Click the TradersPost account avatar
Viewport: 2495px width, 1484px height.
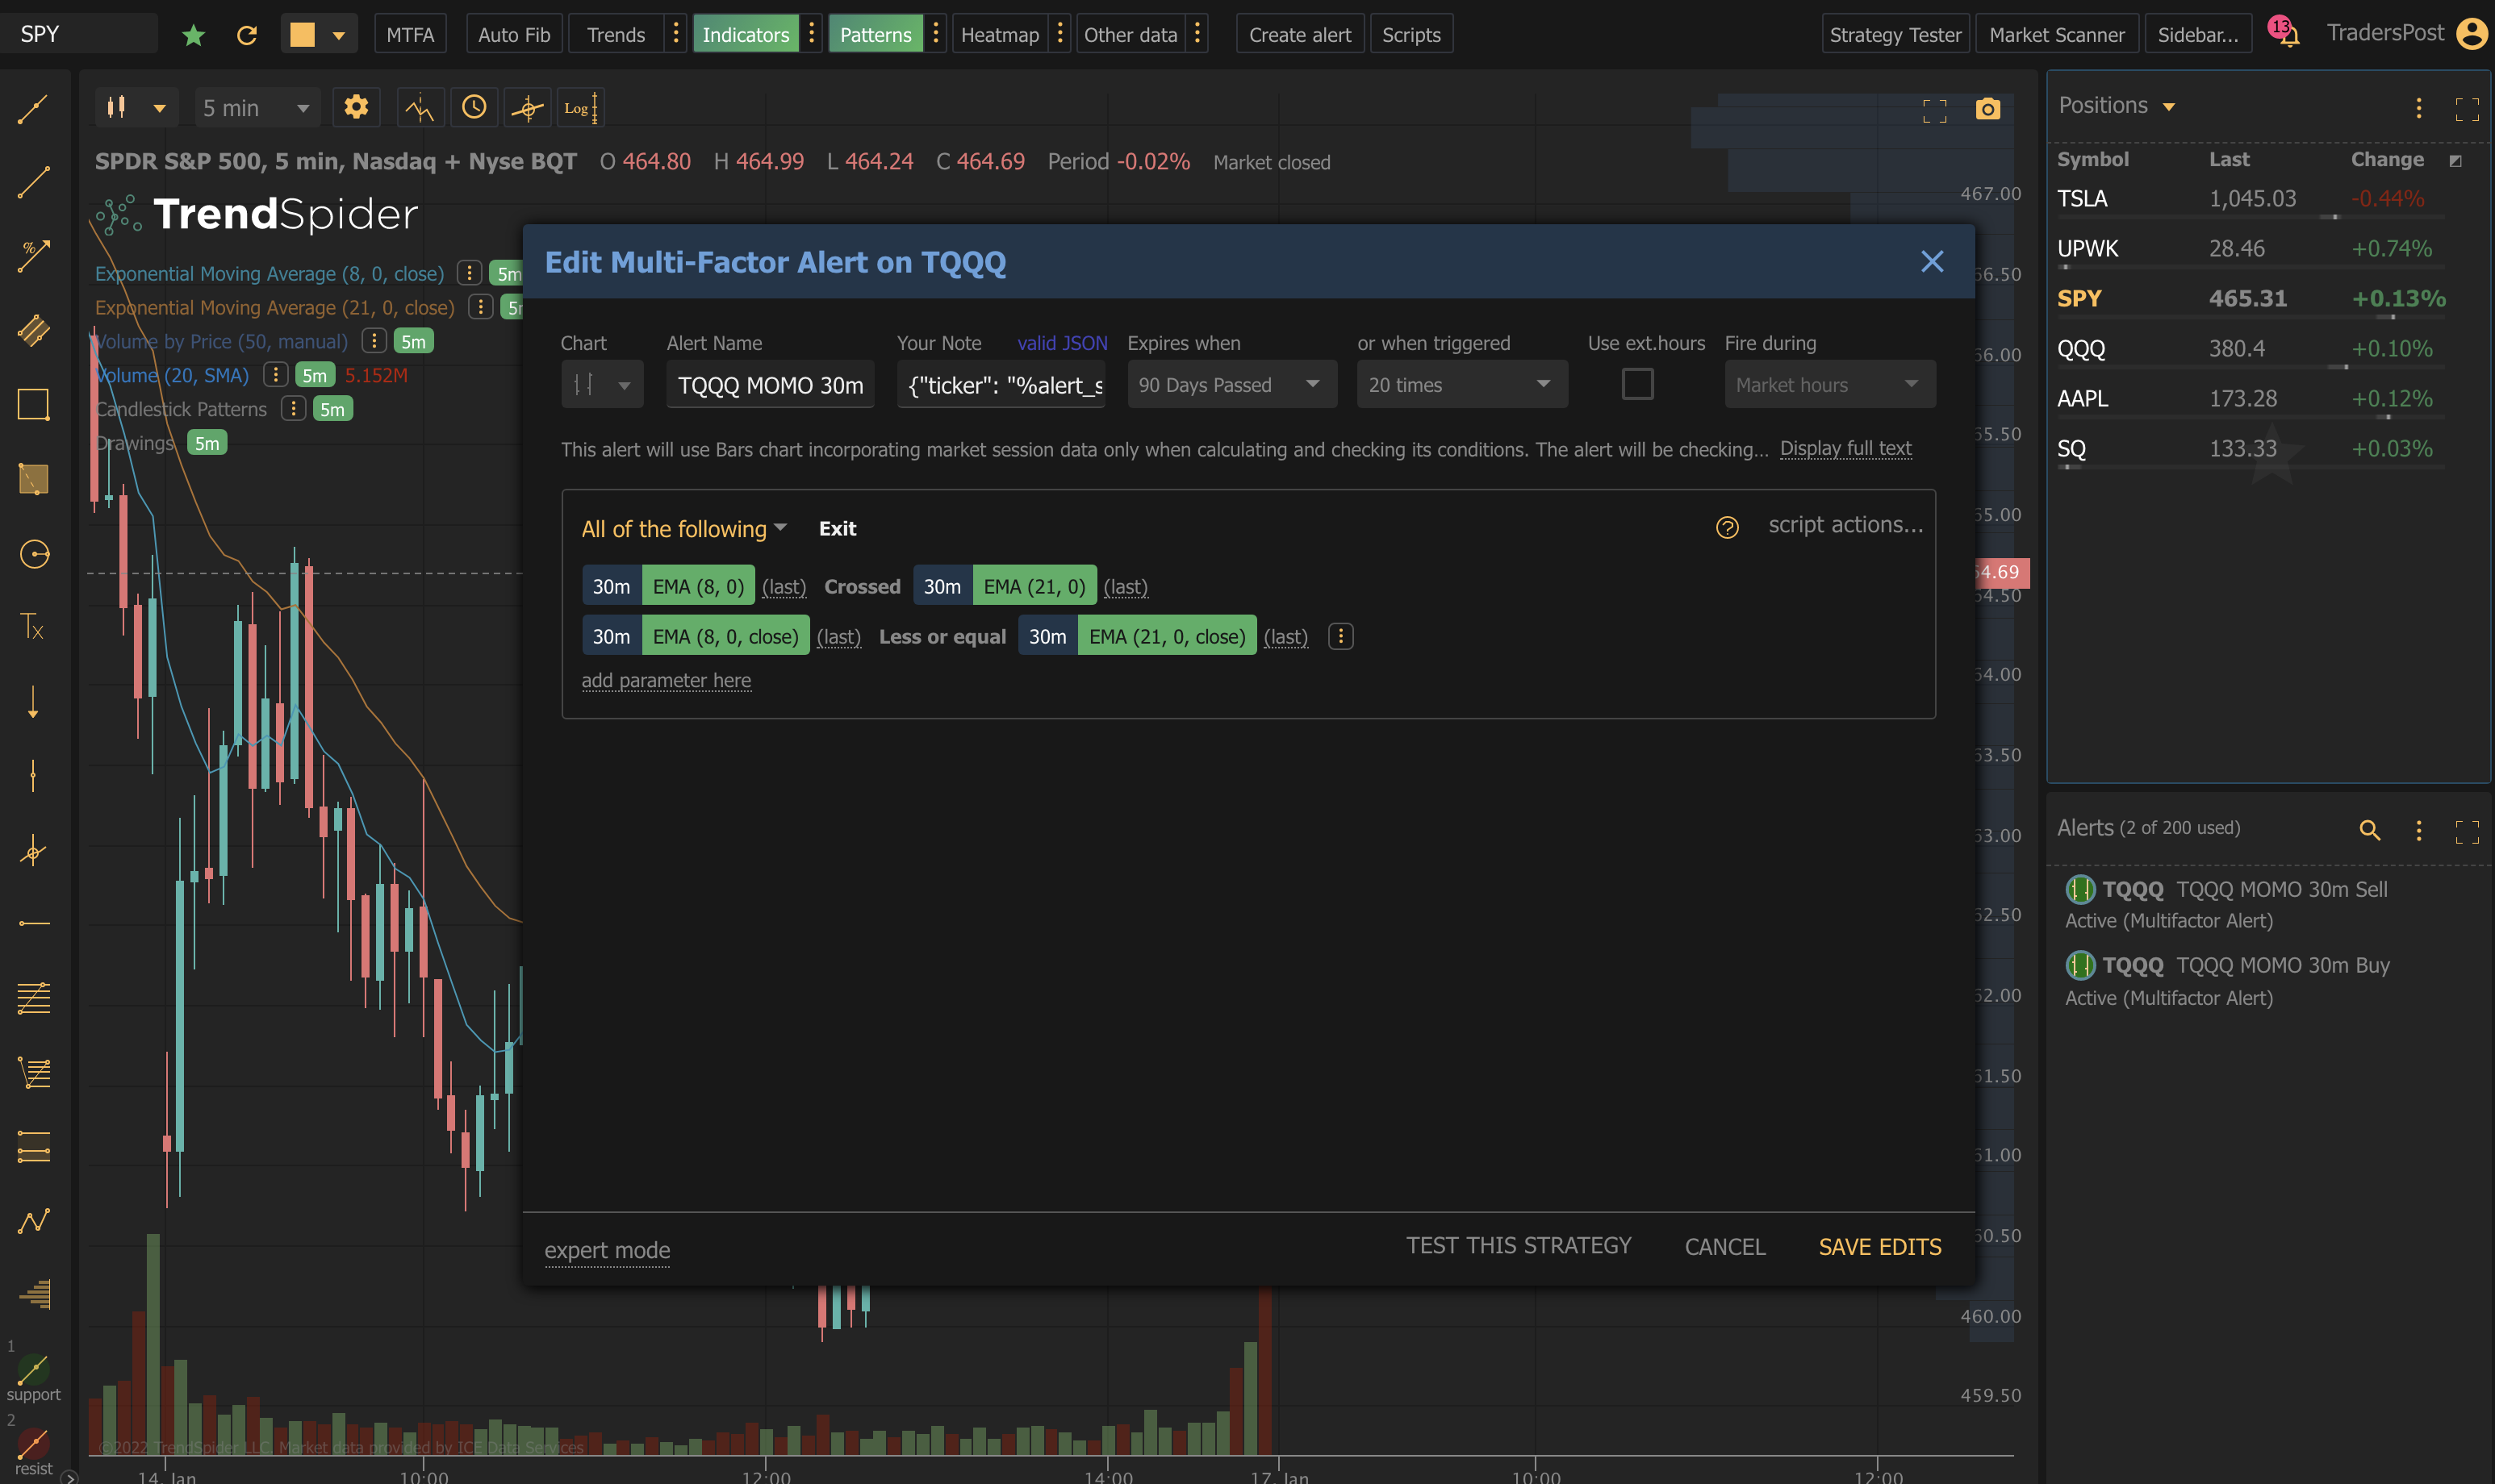point(2471,34)
